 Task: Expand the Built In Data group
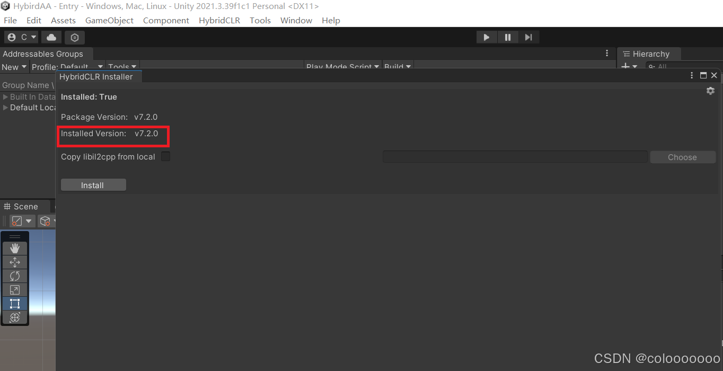5,97
